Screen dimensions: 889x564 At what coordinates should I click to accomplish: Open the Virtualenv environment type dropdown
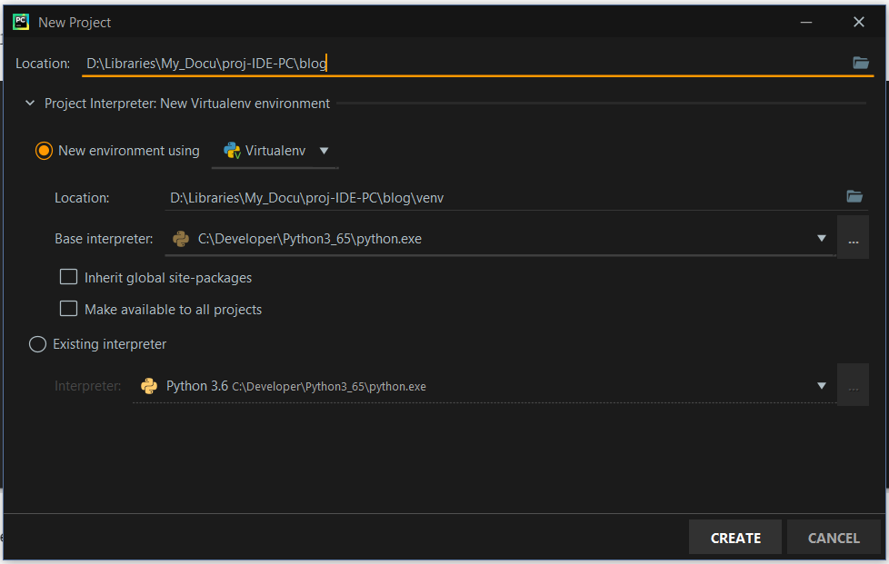point(275,151)
